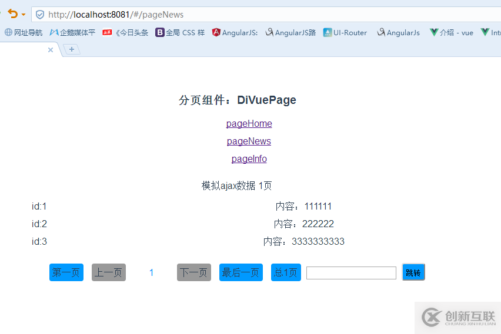Screen dimensions: 501x334
Task: Open the 企鹅媒体平 bookmark
Action: pos(72,32)
